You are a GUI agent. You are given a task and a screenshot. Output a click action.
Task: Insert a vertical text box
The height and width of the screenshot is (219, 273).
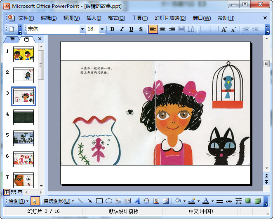(x=127, y=201)
